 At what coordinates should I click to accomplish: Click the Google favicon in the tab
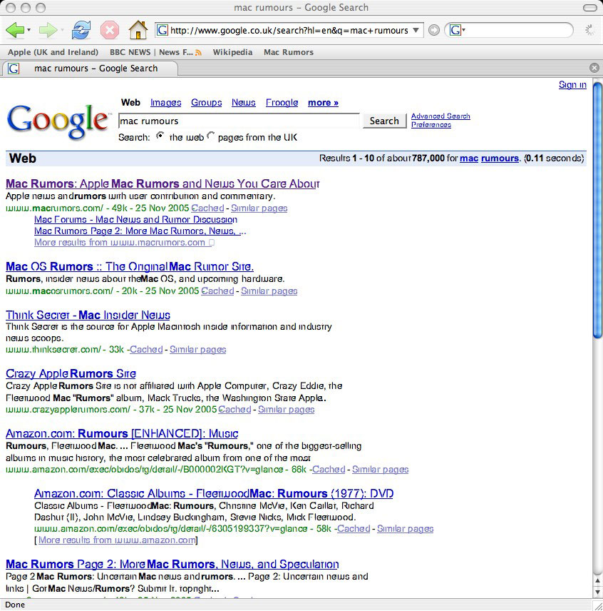click(x=14, y=69)
